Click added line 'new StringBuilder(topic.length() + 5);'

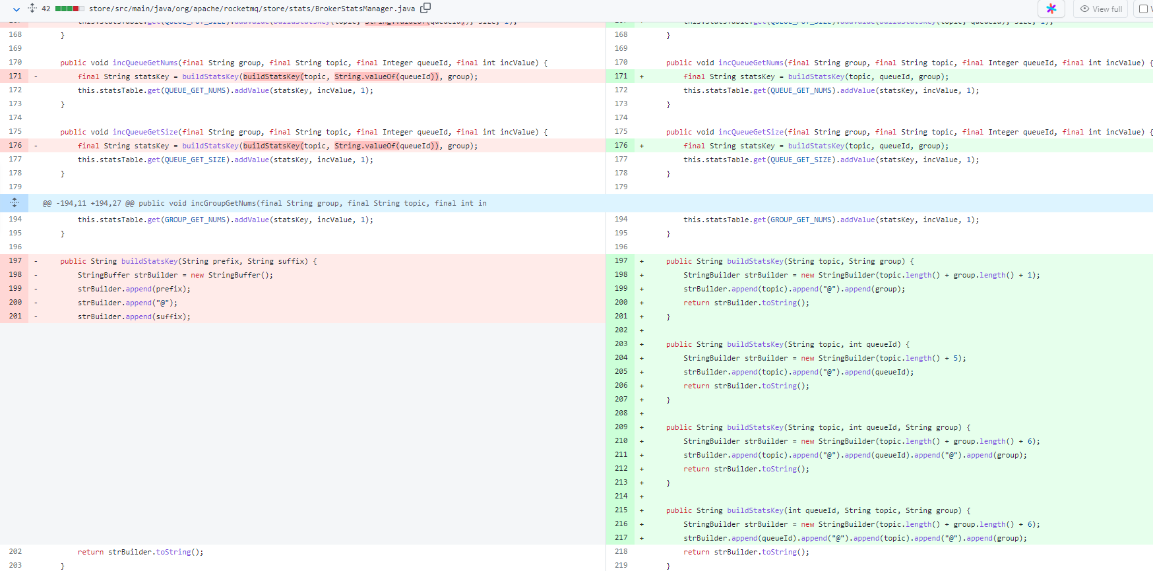coord(825,358)
